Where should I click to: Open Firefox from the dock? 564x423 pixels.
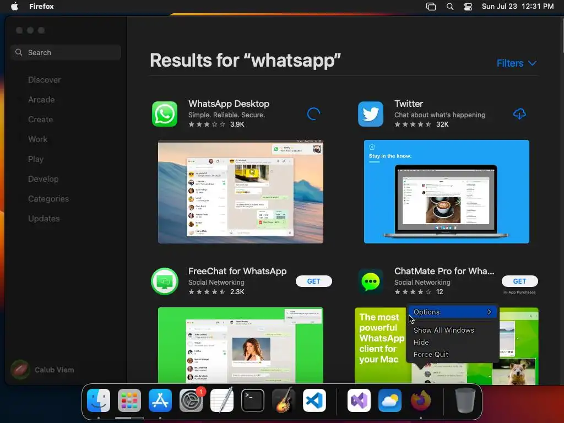tap(420, 400)
